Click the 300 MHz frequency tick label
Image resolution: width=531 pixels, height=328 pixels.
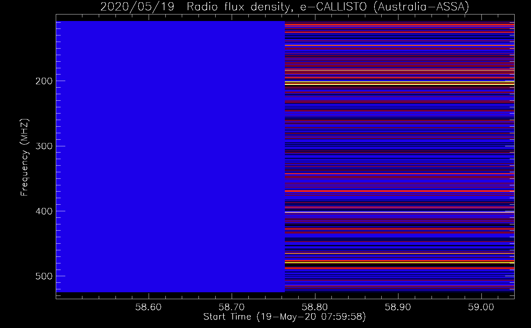coord(44,146)
